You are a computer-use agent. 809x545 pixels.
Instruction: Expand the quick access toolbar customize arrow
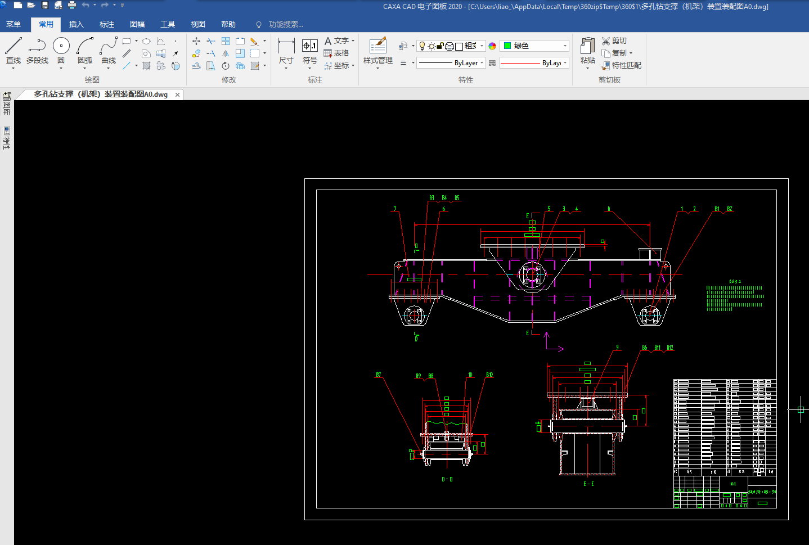(x=123, y=5)
